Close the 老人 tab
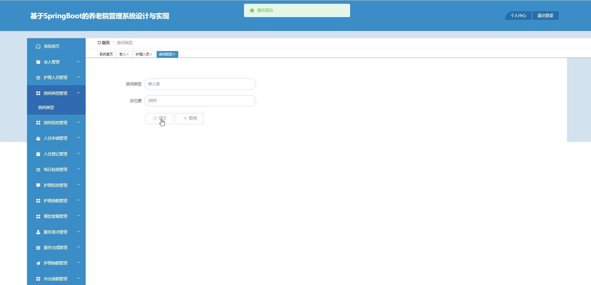 (x=128, y=54)
